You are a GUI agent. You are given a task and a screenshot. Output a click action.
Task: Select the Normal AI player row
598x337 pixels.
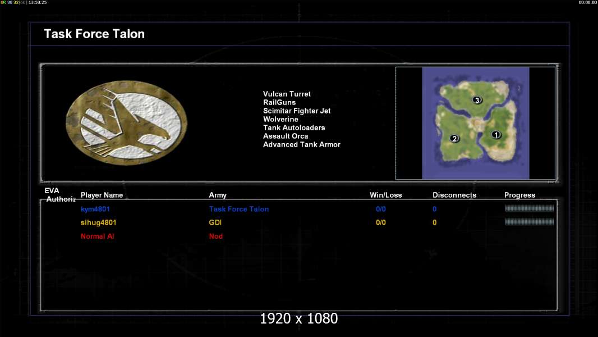pos(97,236)
